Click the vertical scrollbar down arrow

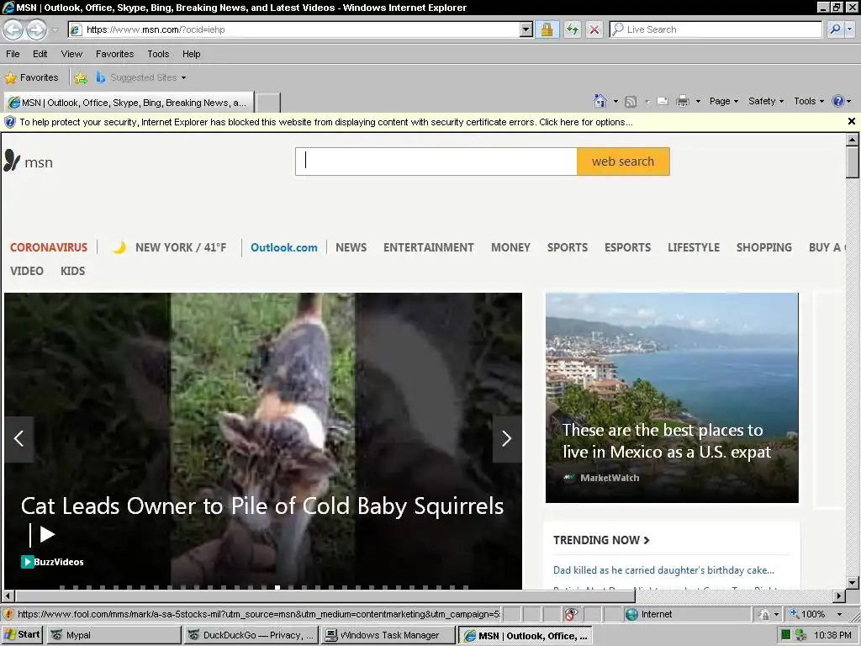point(852,582)
